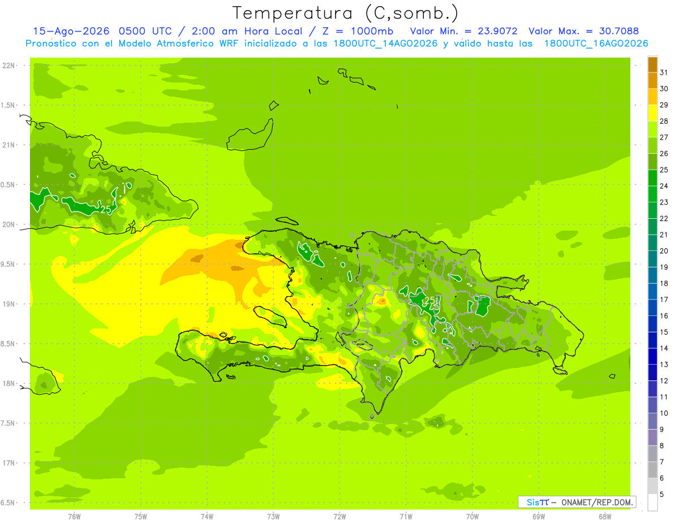This screenshot has width=679, height=524.
Task: Click the '68W' longitude axis label
Action: coord(605,517)
